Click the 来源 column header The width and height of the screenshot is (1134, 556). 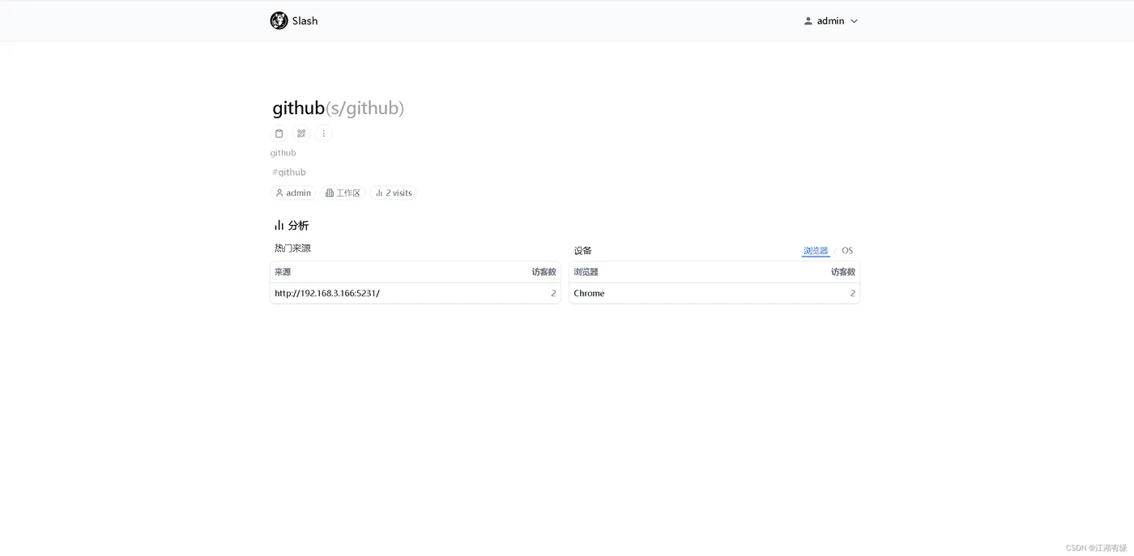[x=283, y=272]
